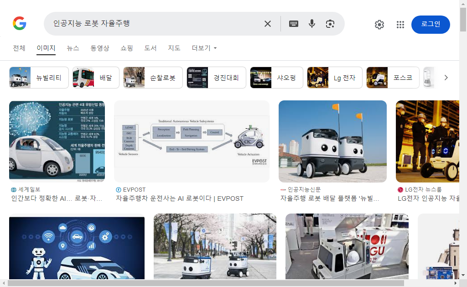Clear the search box with the X icon
This screenshot has width=467, height=287.
[x=267, y=24]
